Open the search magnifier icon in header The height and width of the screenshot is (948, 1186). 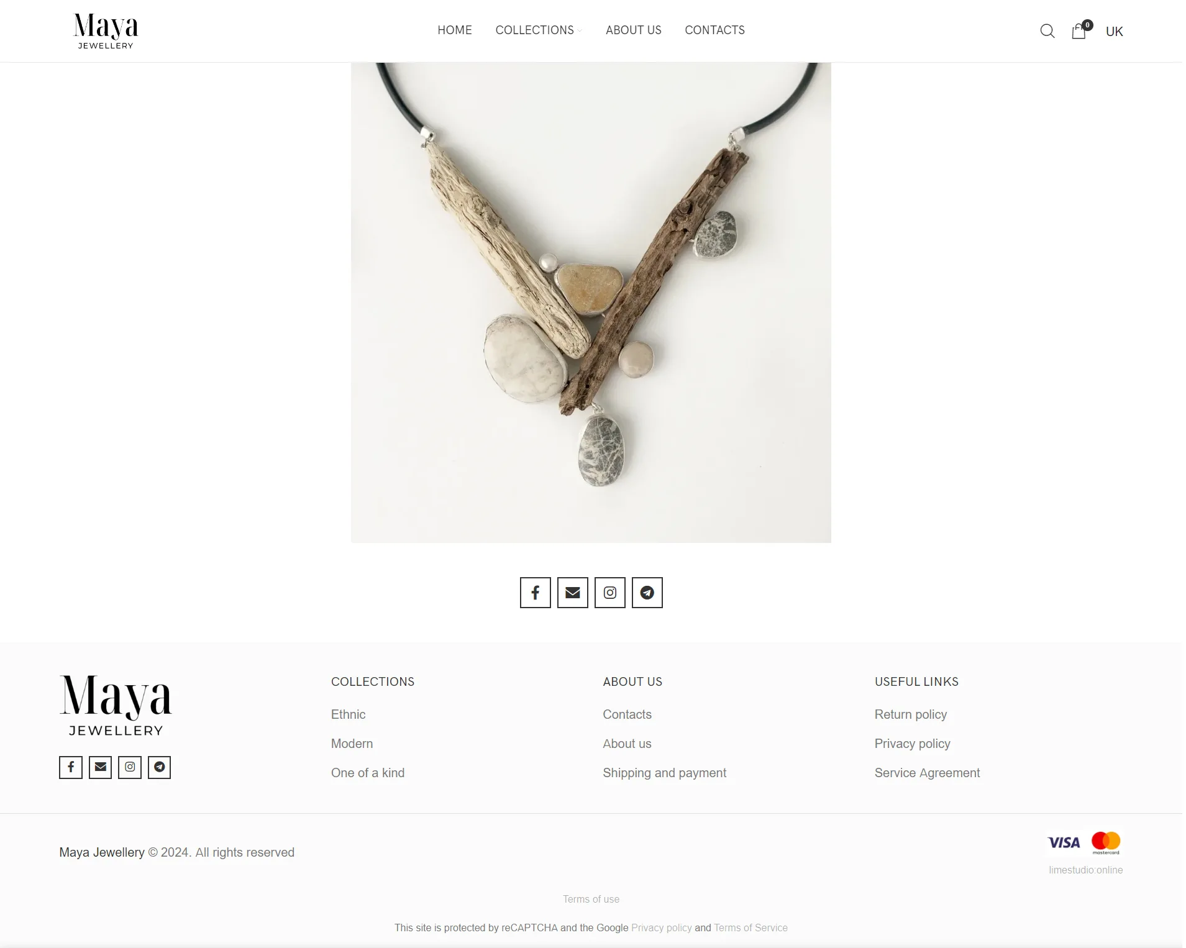tap(1047, 31)
